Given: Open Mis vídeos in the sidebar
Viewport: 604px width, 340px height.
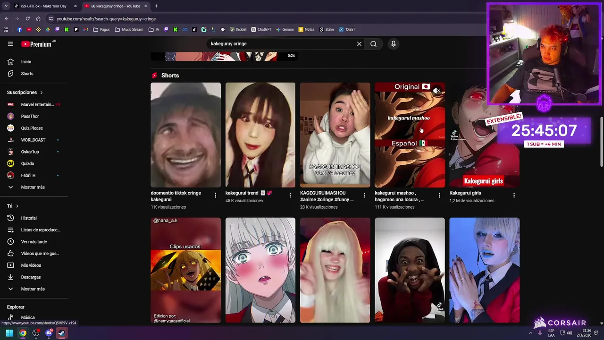Looking at the screenshot, I should tap(31, 265).
